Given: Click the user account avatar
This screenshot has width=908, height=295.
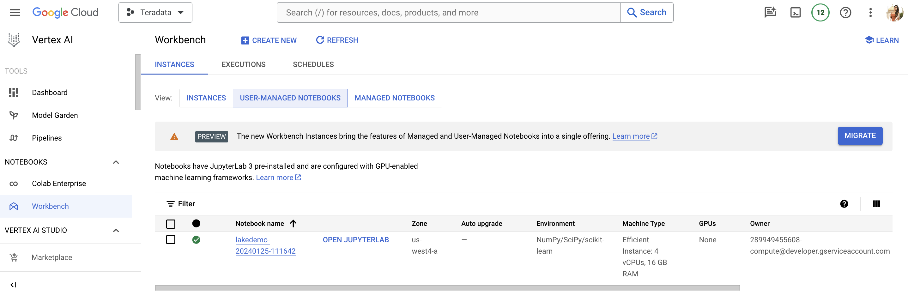Looking at the screenshot, I should [x=895, y=13].
